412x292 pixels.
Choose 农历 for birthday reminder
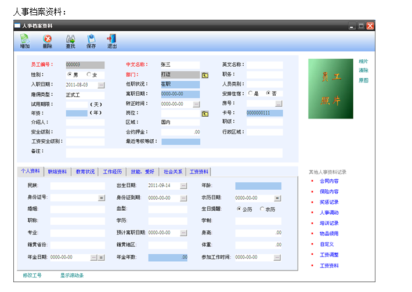tap(262, 209)
